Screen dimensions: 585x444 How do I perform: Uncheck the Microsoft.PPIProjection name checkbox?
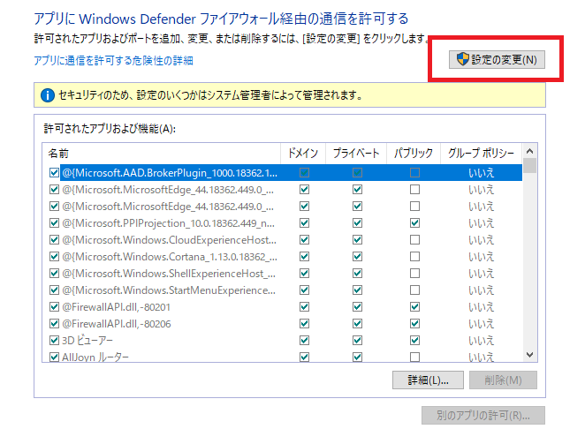pos(54,223)
